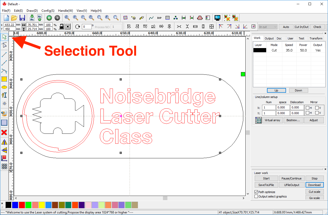Open a file with the folder icon
328x215 pixels.
(14, 18)
